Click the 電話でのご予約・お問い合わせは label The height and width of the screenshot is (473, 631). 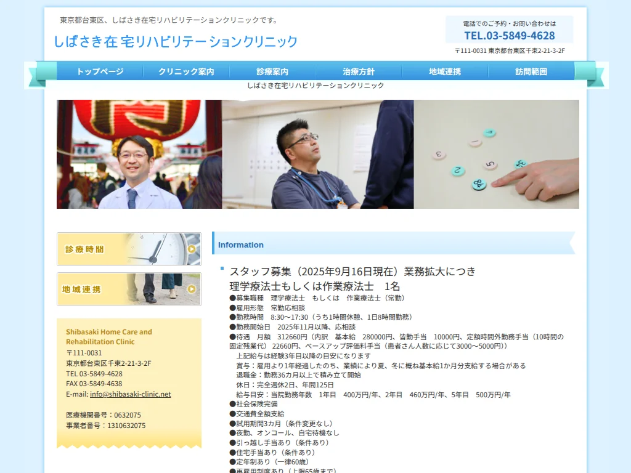(510, 24)
